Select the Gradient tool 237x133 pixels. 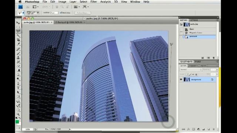18,70
